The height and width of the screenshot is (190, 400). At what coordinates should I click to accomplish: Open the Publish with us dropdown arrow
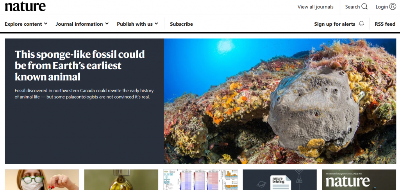[156, 24]
